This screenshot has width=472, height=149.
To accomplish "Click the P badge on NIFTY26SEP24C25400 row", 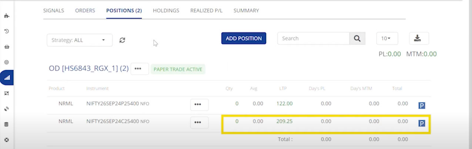I will pos(421,123).
